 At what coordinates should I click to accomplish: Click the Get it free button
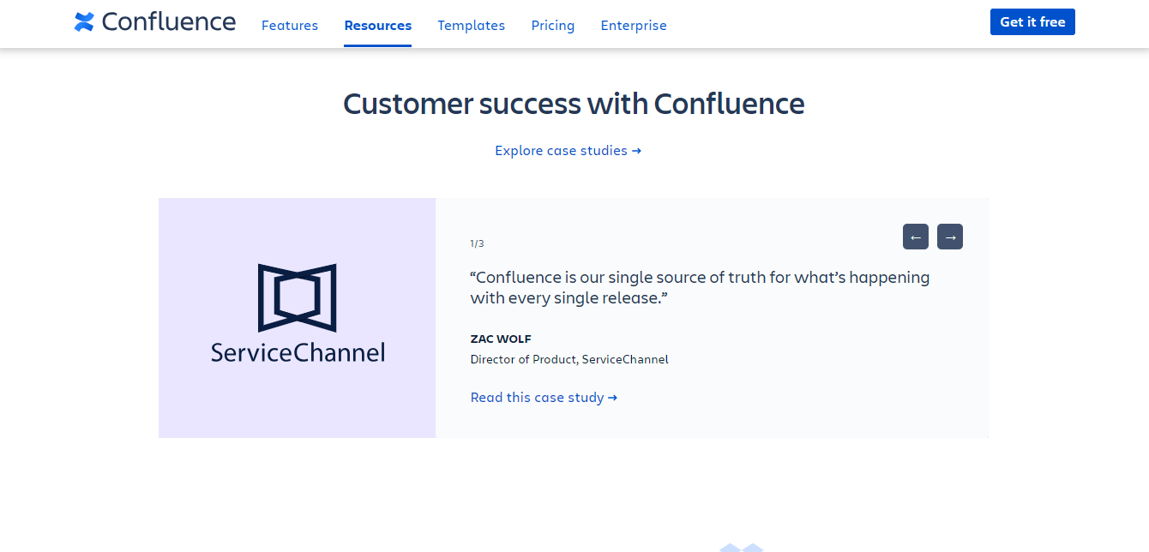[1032, 22]
